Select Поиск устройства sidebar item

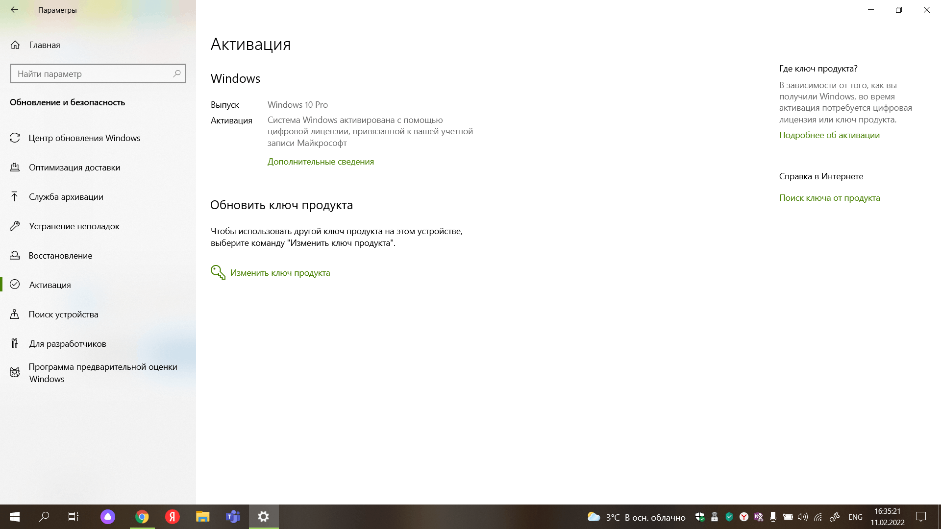pos(63,314)
